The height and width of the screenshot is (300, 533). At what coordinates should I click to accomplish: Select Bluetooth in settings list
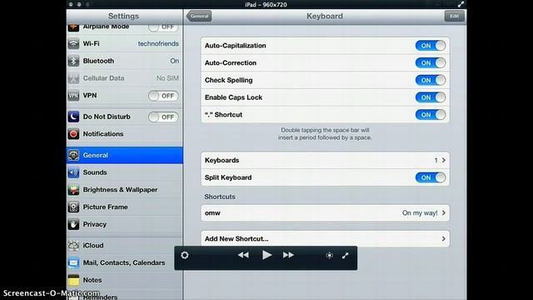[x=125, y=61]
